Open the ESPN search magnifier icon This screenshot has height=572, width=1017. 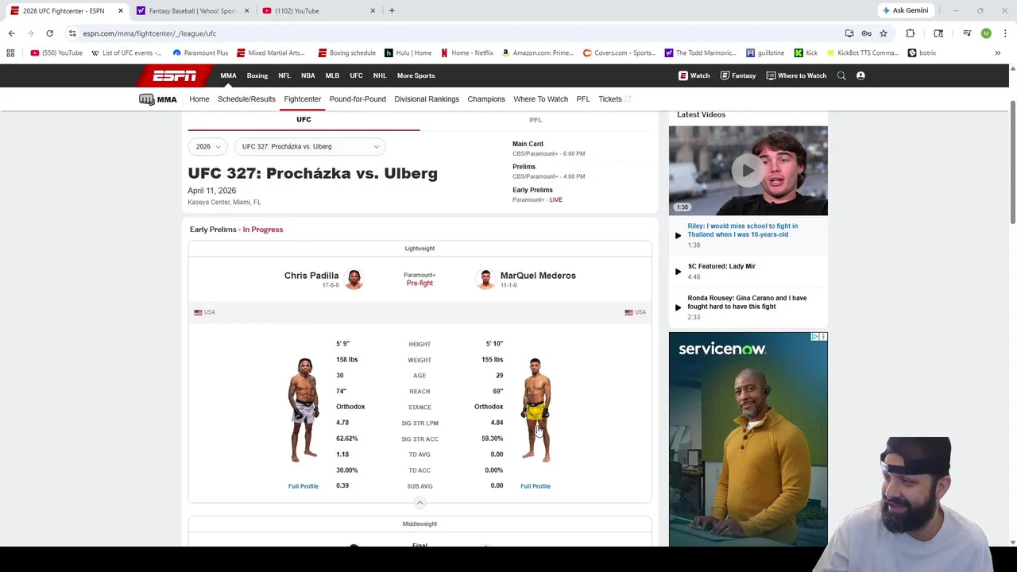point(841,75)
